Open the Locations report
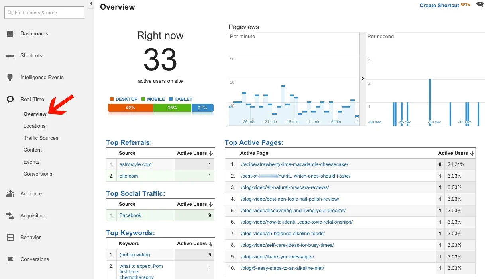This screenshot has height=279, width=485. (x=35, y=126)
